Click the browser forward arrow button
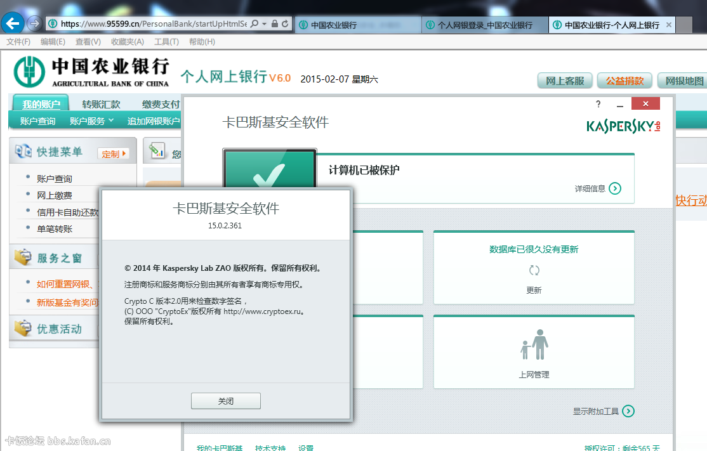Viewport: 707px width, 451px height. tap(34, 23)
